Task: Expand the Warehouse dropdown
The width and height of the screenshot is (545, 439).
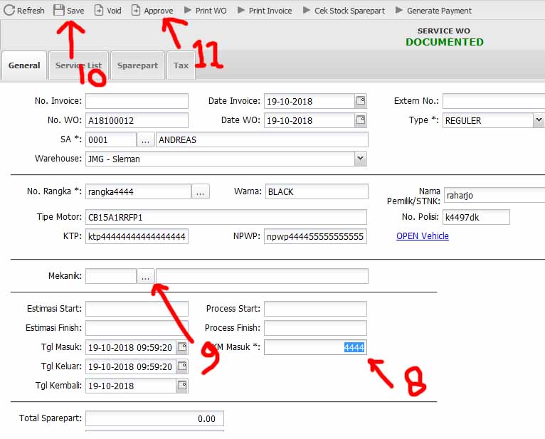Action: point(360,159)
